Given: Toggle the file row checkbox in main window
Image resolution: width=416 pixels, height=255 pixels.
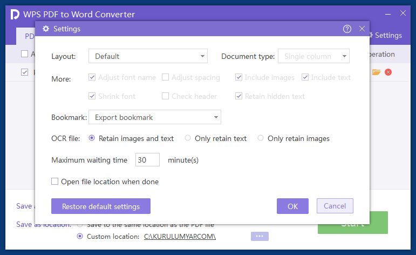Looking at the screenshot, I should tap(24, 72).
